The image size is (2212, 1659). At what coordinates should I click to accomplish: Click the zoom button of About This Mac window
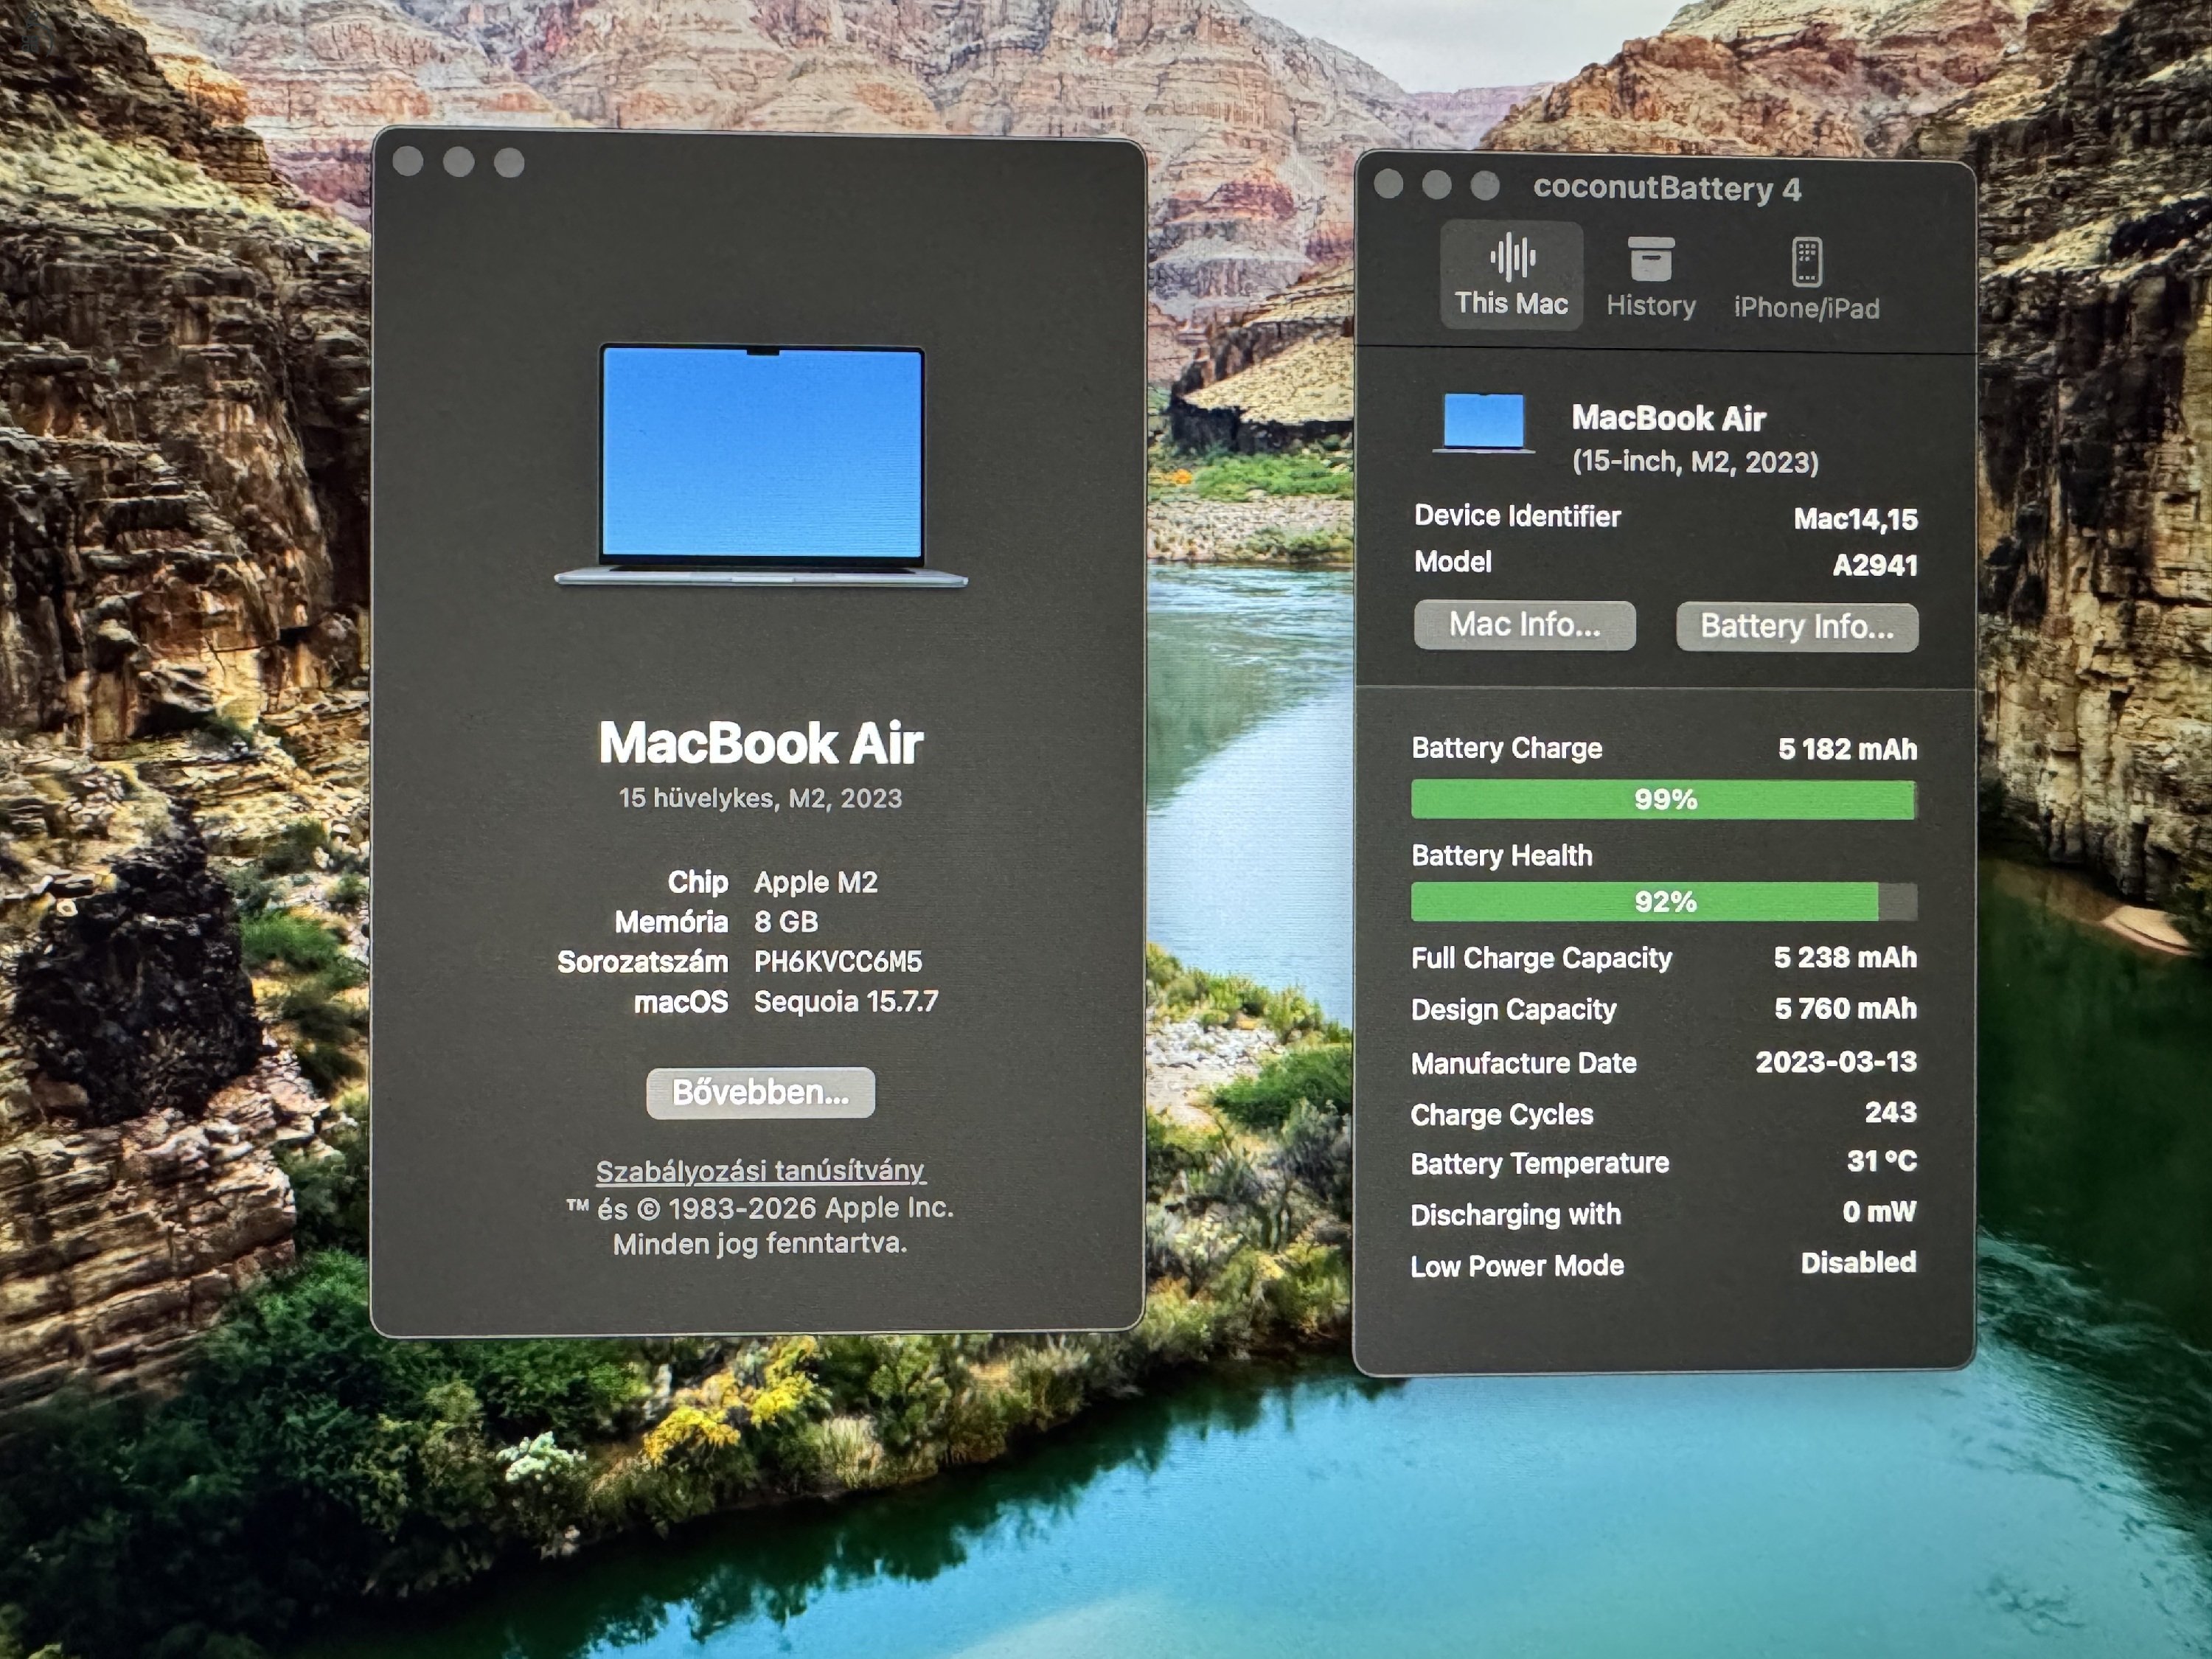pyautogui.click(x=509, y=162)
